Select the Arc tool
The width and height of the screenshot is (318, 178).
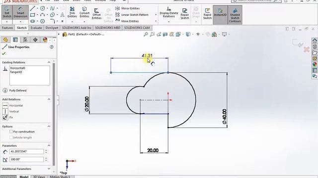tap(42, 15)
